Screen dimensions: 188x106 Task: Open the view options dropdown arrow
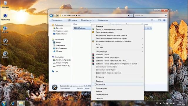point(155,20)
